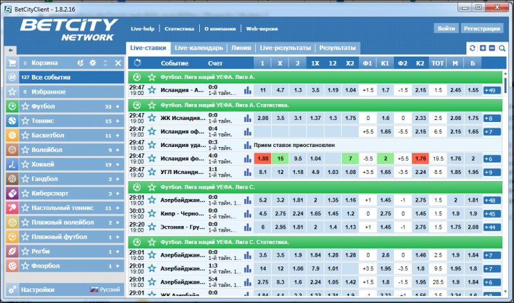Click red 1.76 odds in Исландия фо... row
Image resolution: width=514 pixels, height=303 pixels.
[421, 159]
